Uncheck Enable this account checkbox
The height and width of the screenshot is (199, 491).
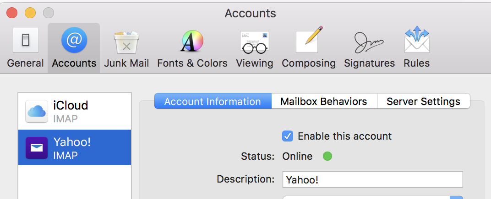tap(288, 136)
